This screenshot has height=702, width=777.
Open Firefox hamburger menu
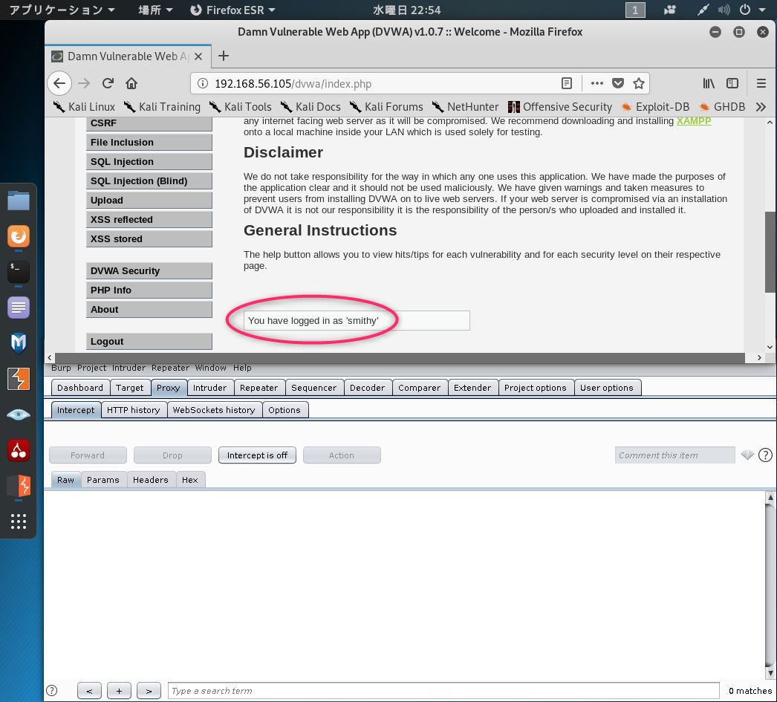point(761,83)
